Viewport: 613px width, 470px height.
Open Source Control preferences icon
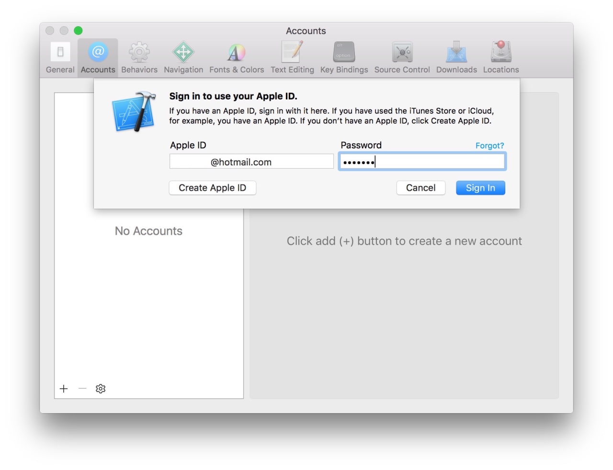pos(402,52)
